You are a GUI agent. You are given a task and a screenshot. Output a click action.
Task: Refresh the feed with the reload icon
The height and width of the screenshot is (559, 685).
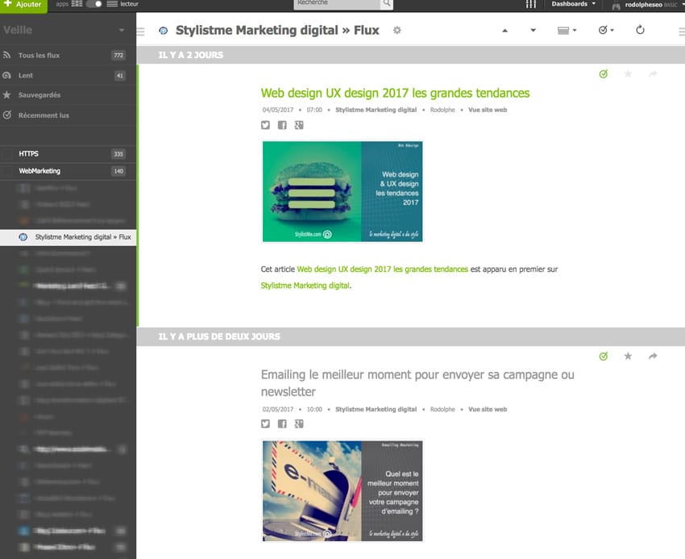640,30
